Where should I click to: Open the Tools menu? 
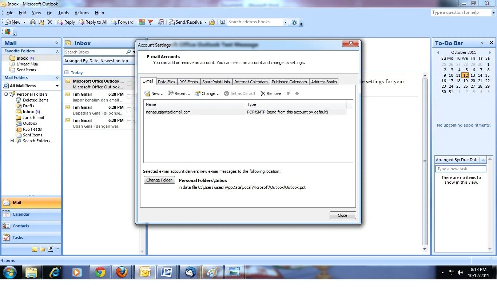[63, 13]
